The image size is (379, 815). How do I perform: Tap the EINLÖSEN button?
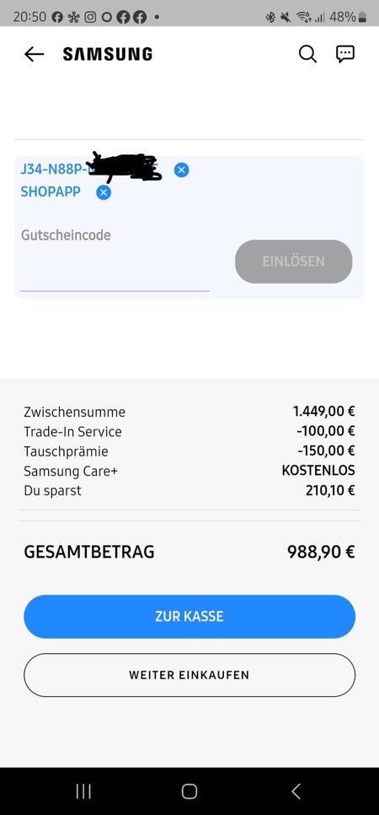[x=293, y=262]
